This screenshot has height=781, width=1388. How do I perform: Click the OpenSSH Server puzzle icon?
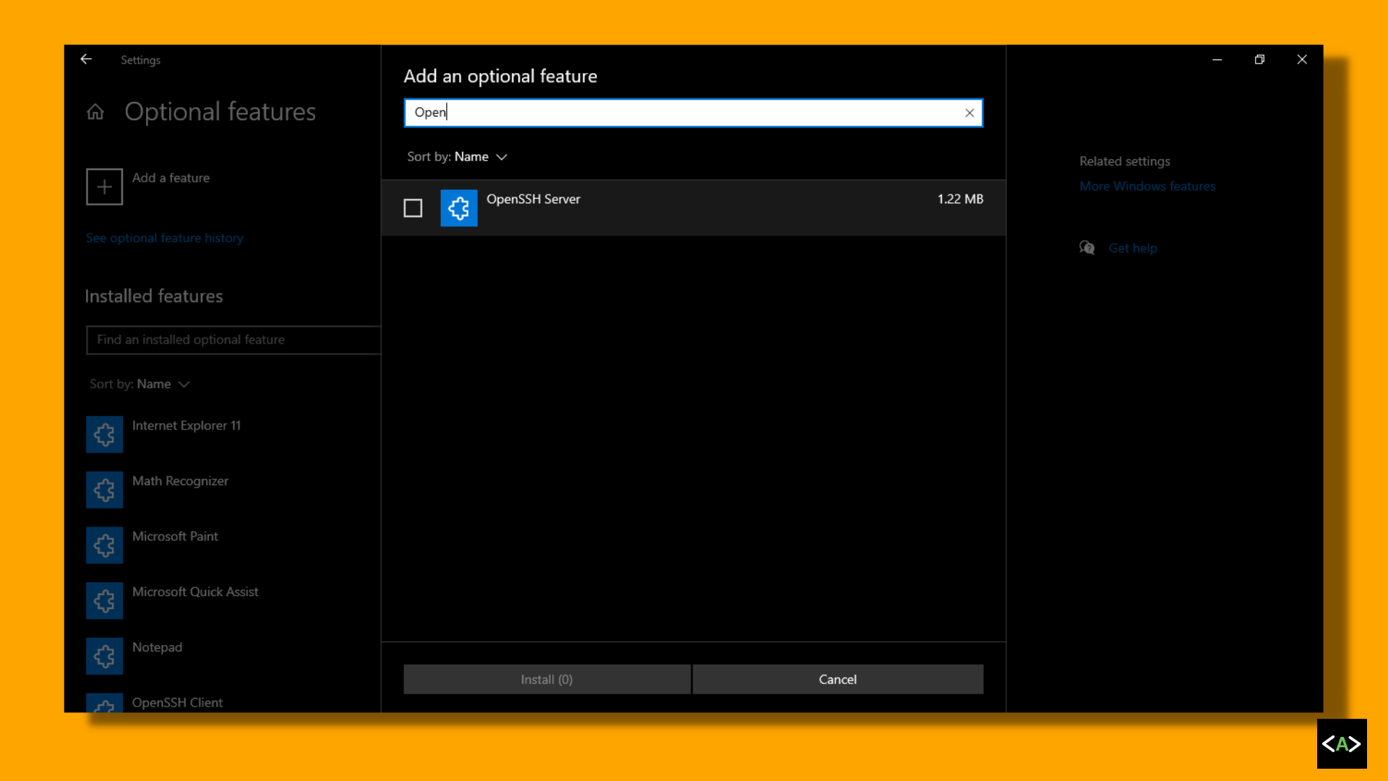(x=459, y=208)
